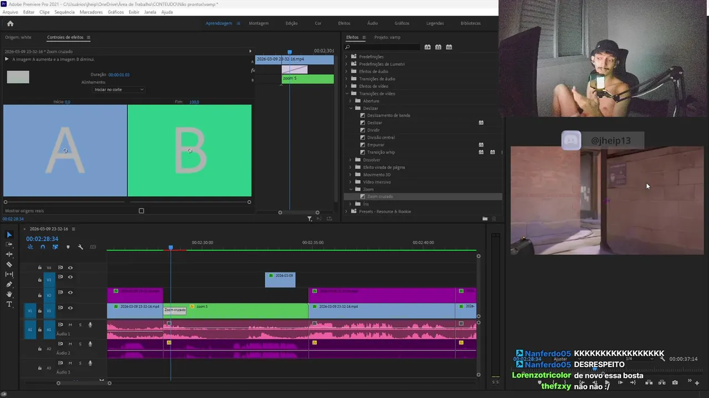Switch to the Cor workspace

click(318, 23)
